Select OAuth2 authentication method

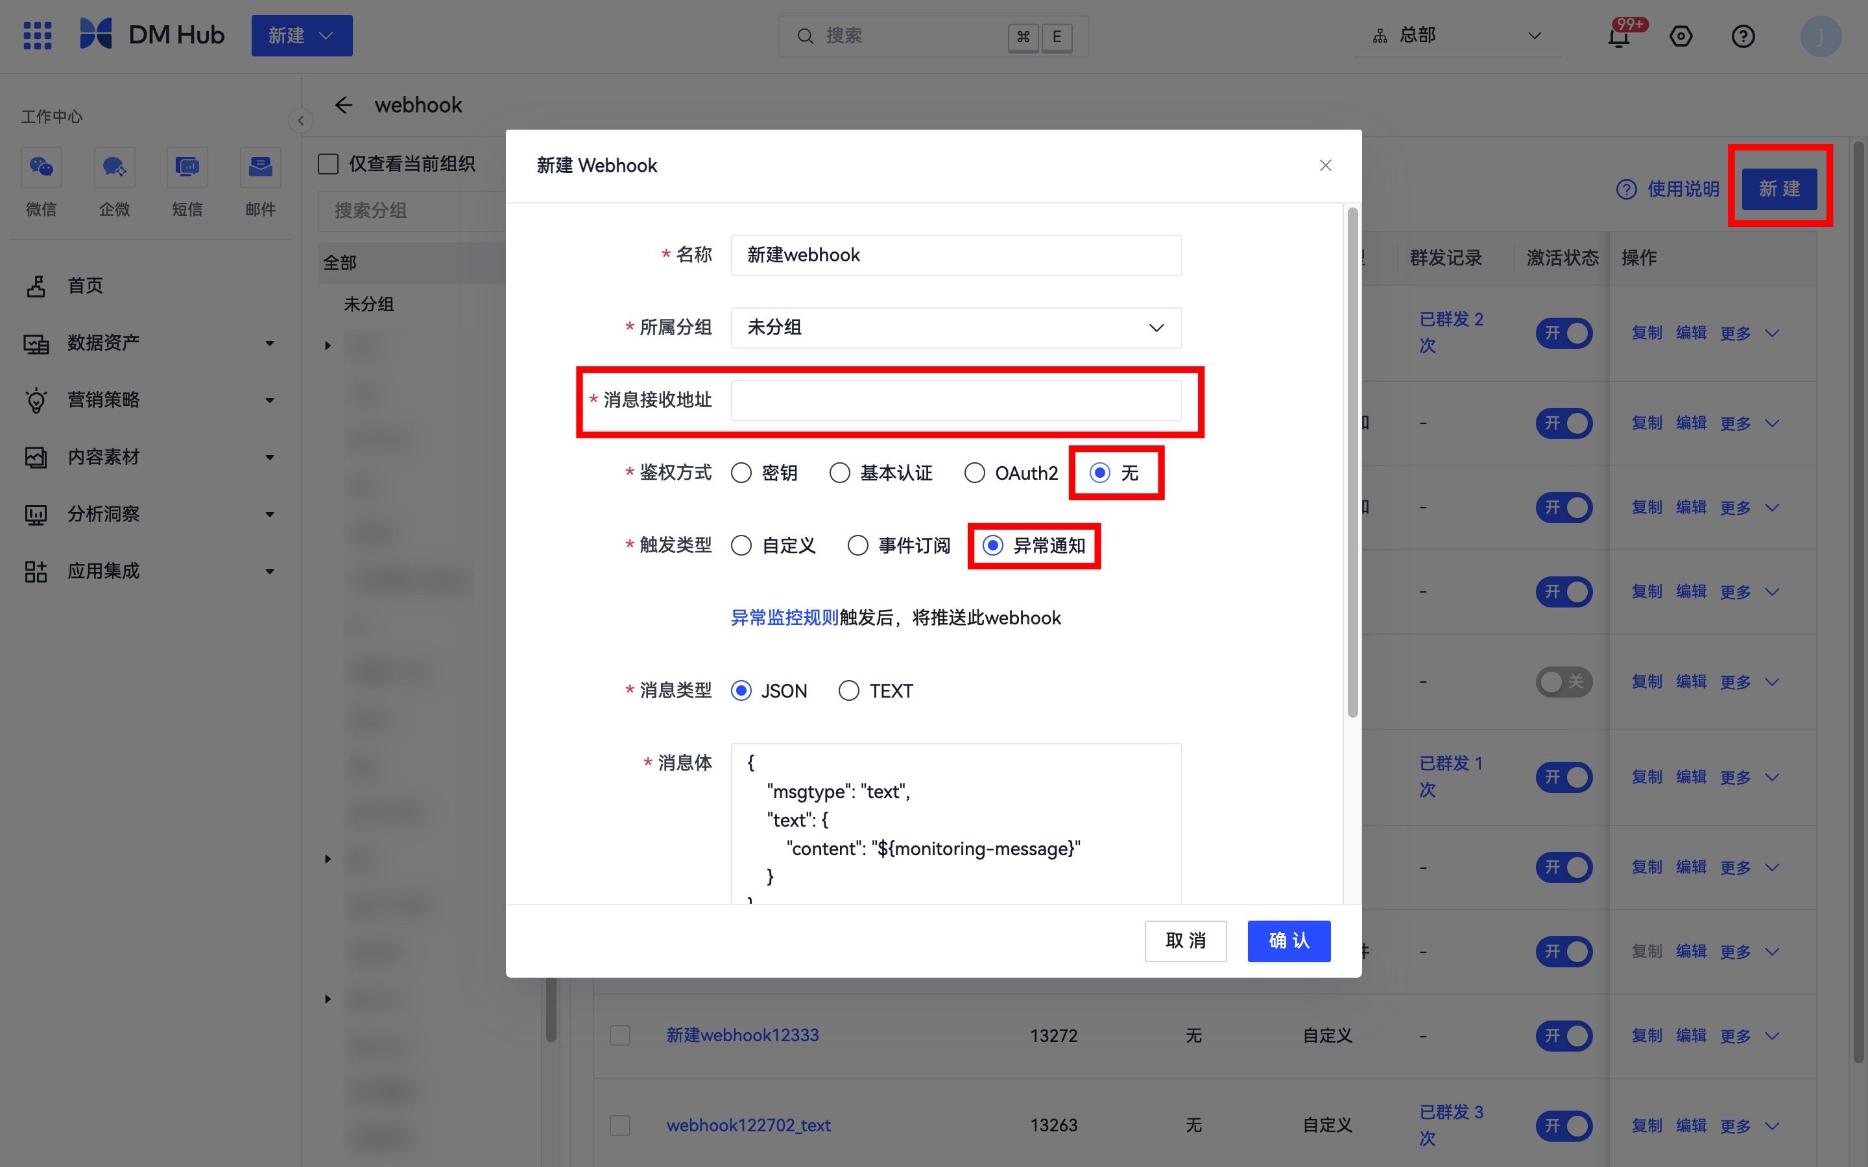(x=974, y=473)
